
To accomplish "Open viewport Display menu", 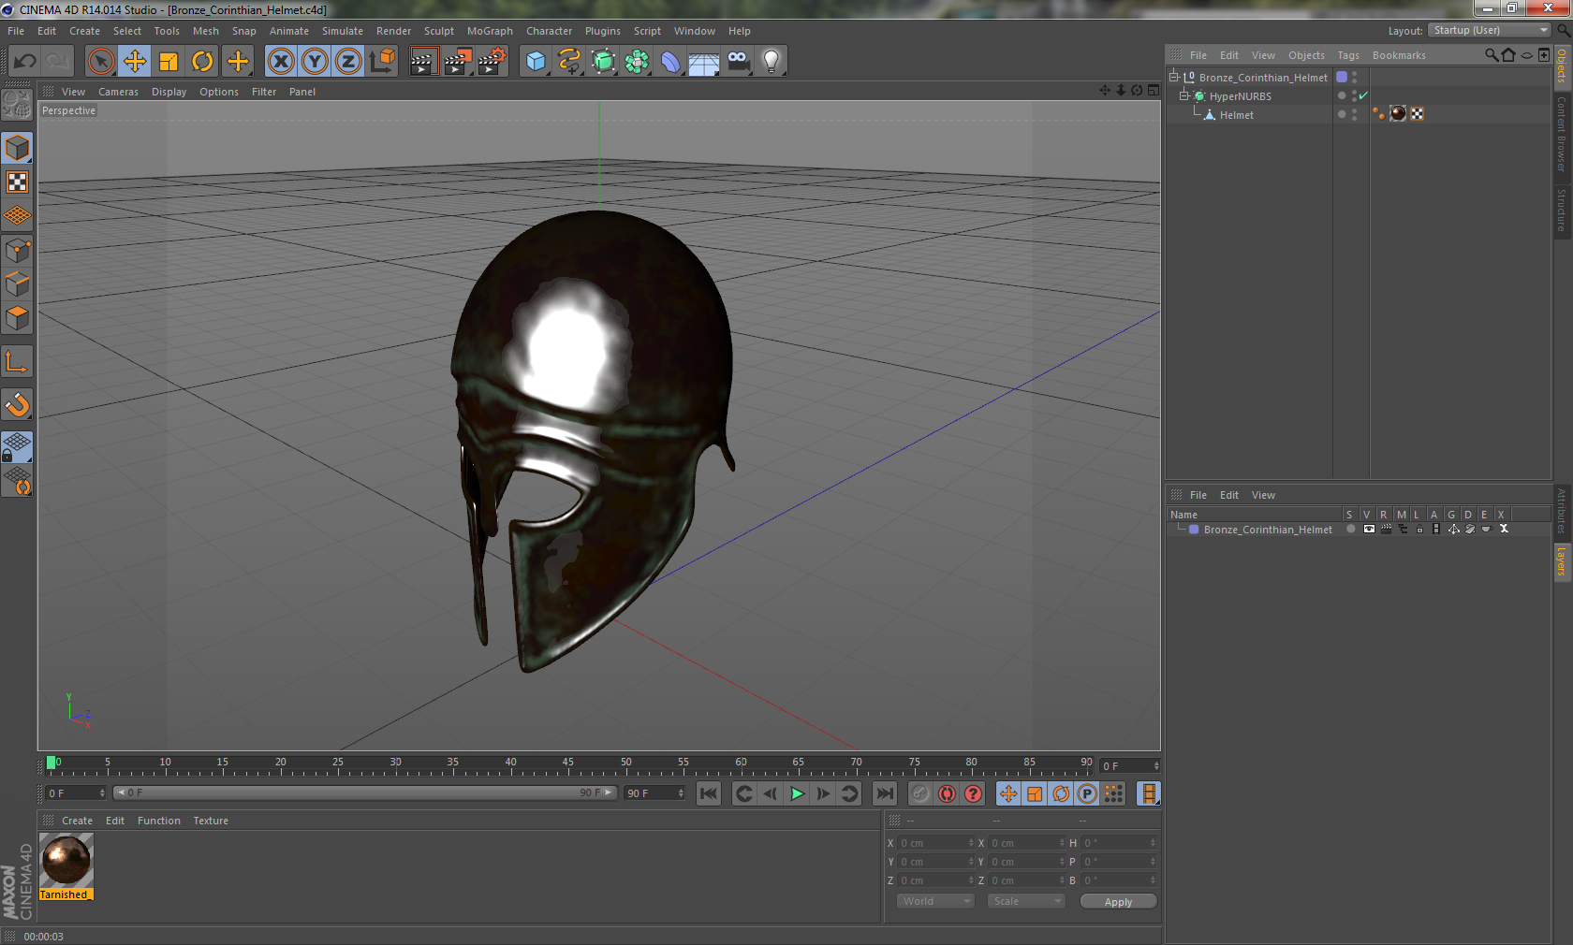I will click(x=169, y=92).
